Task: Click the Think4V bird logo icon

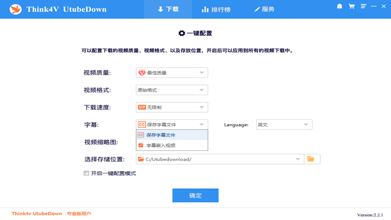Action: 15,9
